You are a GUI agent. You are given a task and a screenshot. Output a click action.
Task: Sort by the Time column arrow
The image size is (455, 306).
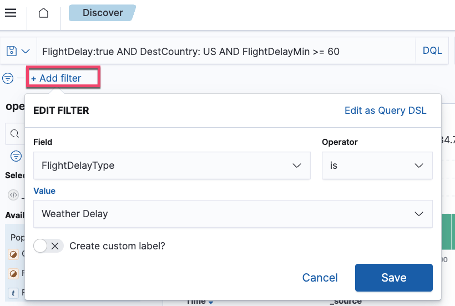(211, 302)
